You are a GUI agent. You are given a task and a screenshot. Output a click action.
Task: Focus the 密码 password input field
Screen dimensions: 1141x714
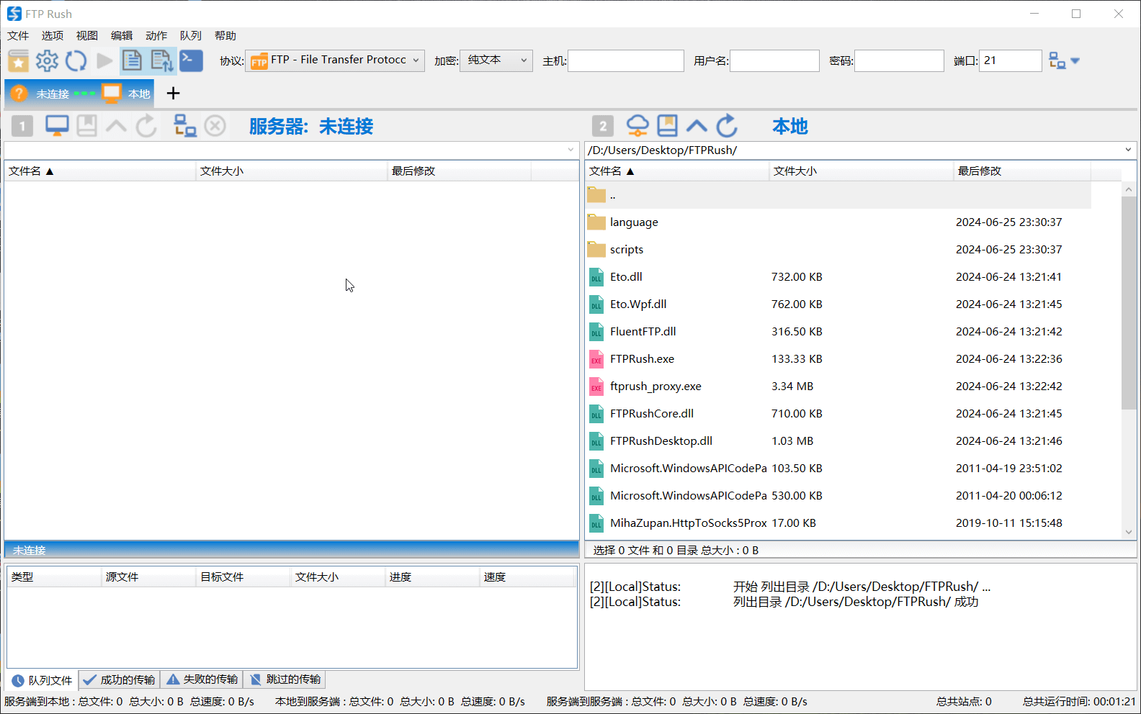(899, 60)
